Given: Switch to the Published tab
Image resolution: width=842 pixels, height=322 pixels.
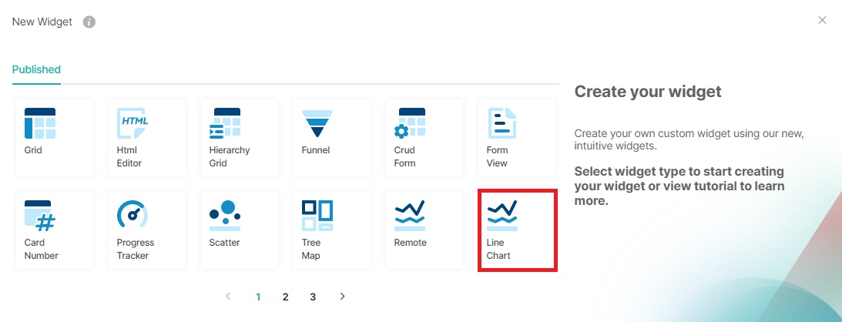Looking at the screenshot, I should coord(36,69).
